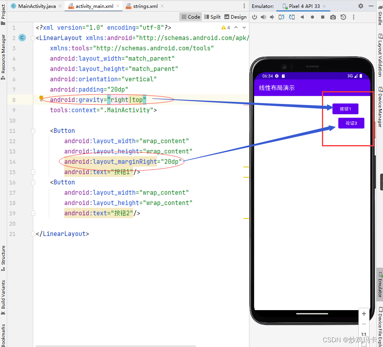Switch editor to Split view mode
This screenshot has height=347, width=383.
212,17
